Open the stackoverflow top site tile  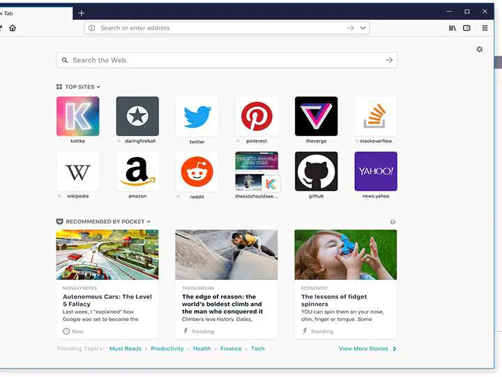pyautogui.click(x=376, y=117)
